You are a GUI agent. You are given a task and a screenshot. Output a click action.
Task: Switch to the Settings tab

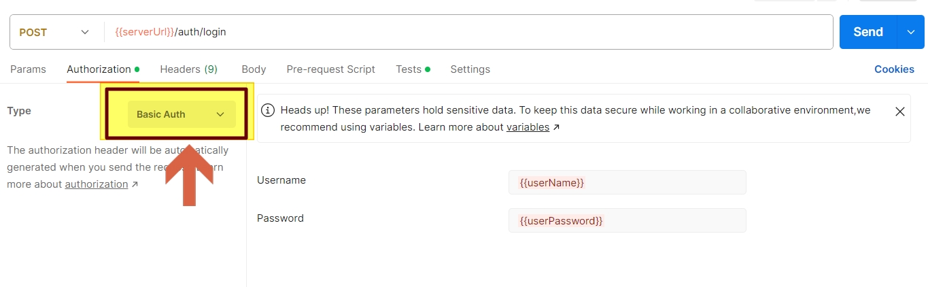pos(470,69)
